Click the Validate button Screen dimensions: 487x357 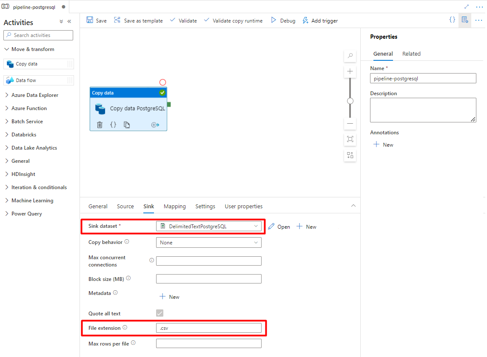pos(183,20)
